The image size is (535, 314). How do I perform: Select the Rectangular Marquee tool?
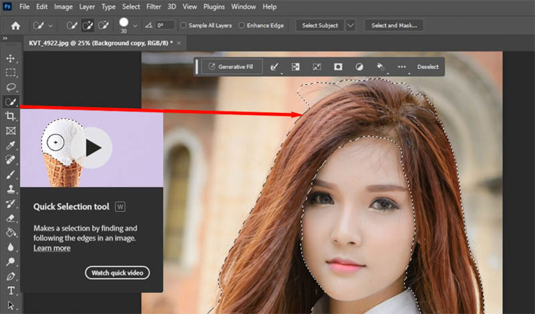coord(10,72)
